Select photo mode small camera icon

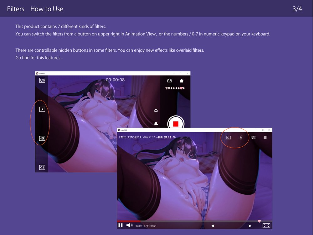click(156, 111)
